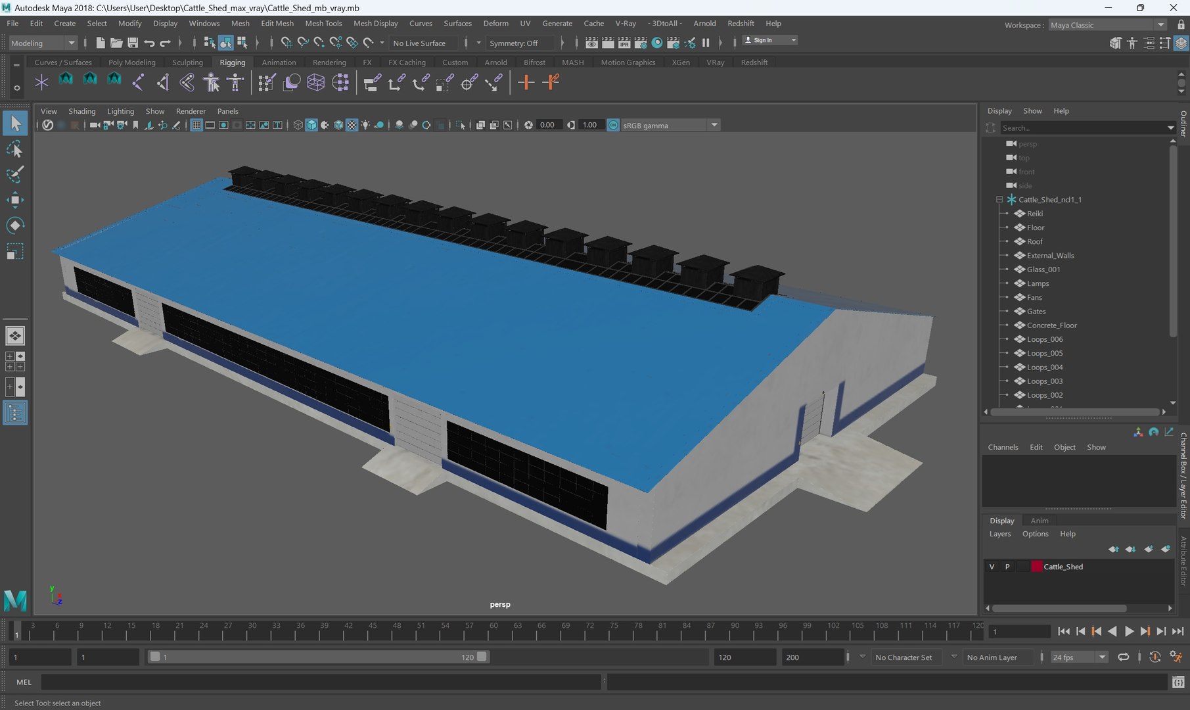This screenshot has width=1190, height=710.
Task: Toggle textured display in viewport
Action: click(352, 125)
